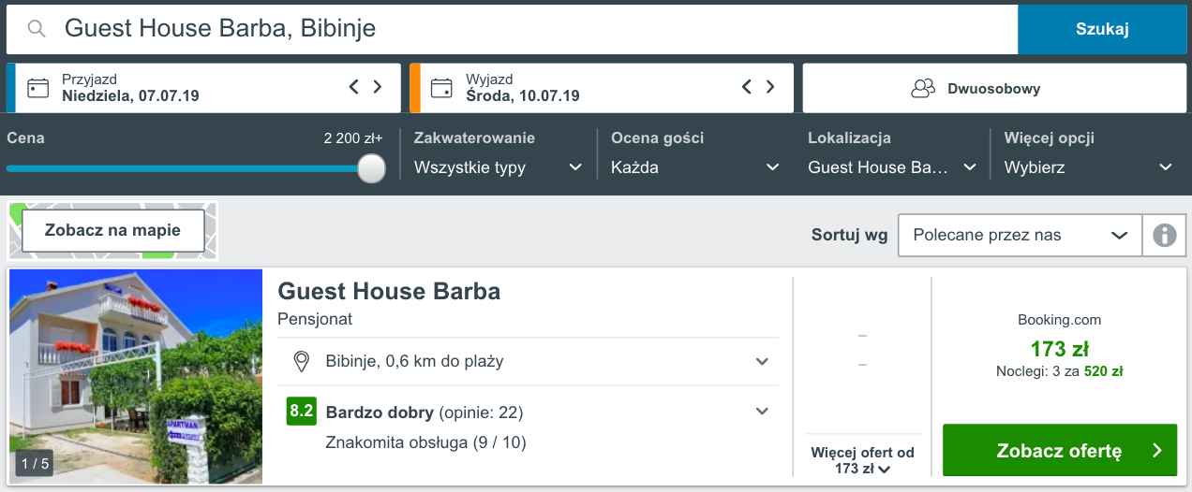Click the Bibinje, 0,6 km do plaży text
This screenshot has width=1192, height=492.
(414, 361)
